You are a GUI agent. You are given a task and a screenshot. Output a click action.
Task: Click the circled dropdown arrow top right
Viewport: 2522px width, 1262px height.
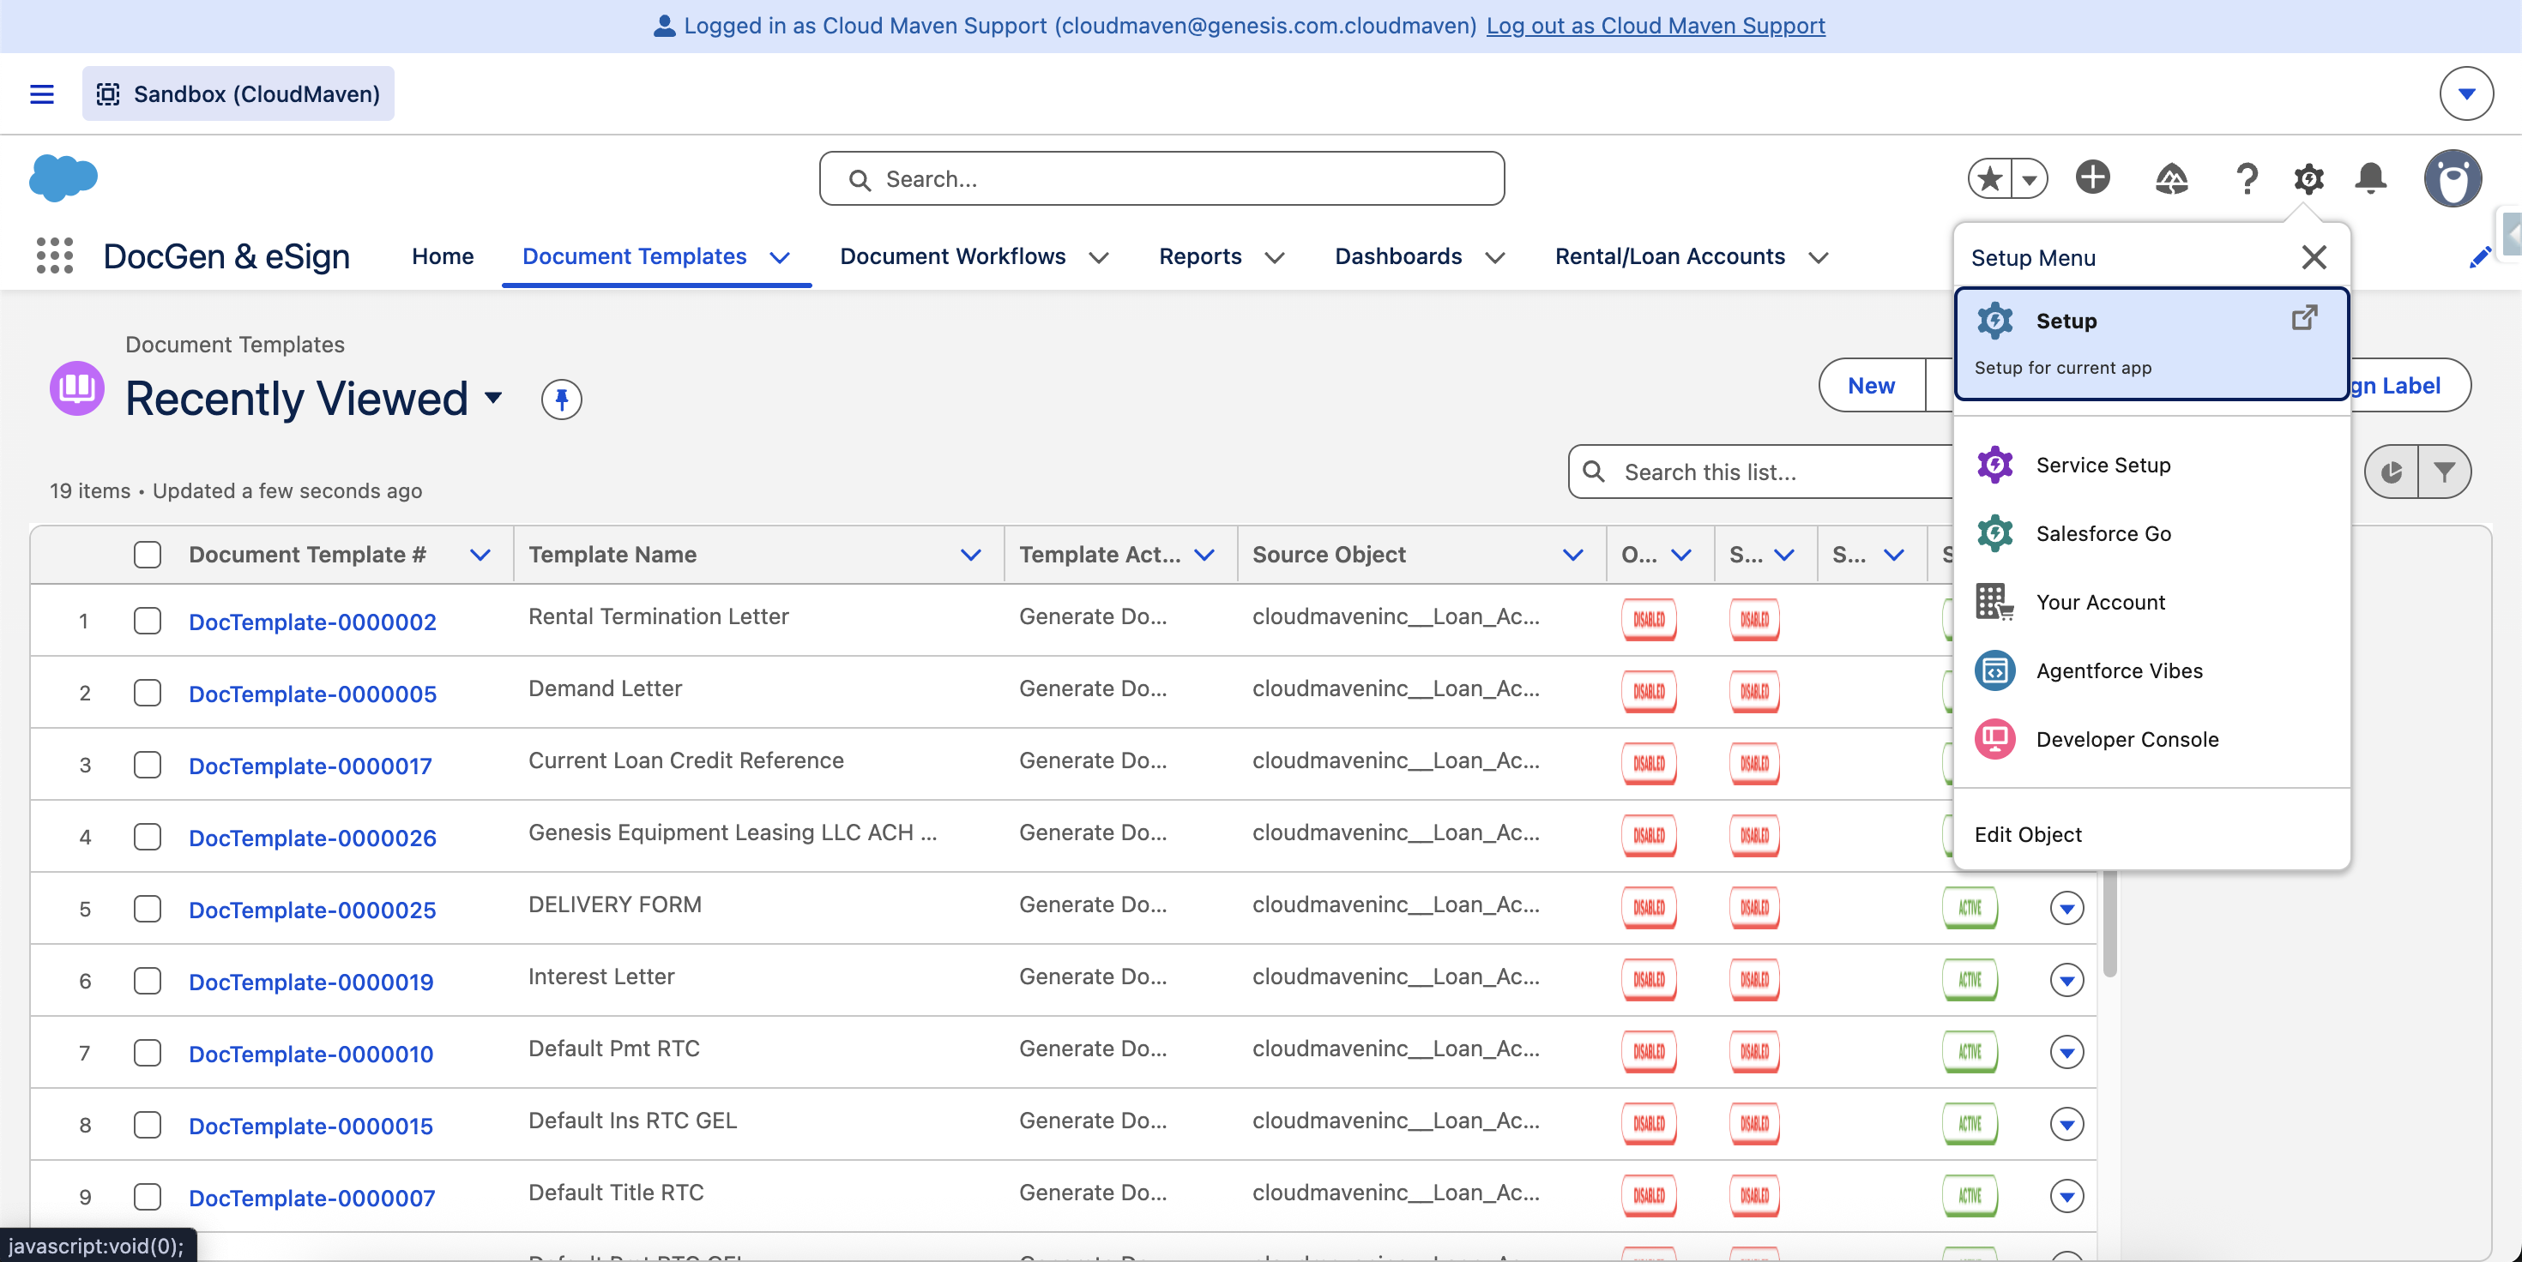[x=2465, y=94]
